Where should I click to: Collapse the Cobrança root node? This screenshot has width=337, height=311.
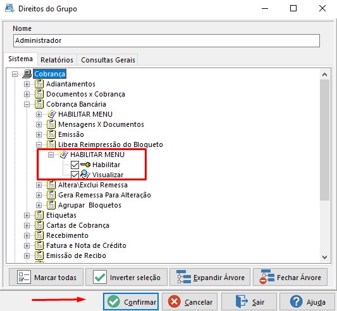[15, 74]
